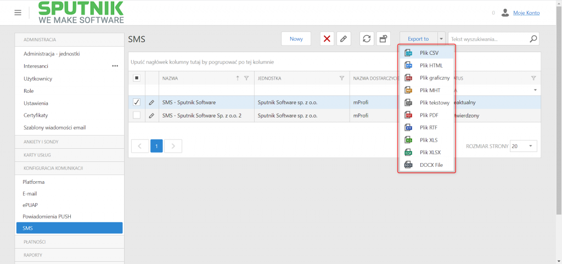Image resolution: width=562 pixels, height=264 pixels.
Task: Expand the Export to dropdown arrow
Action: click(x=441, y=38)
